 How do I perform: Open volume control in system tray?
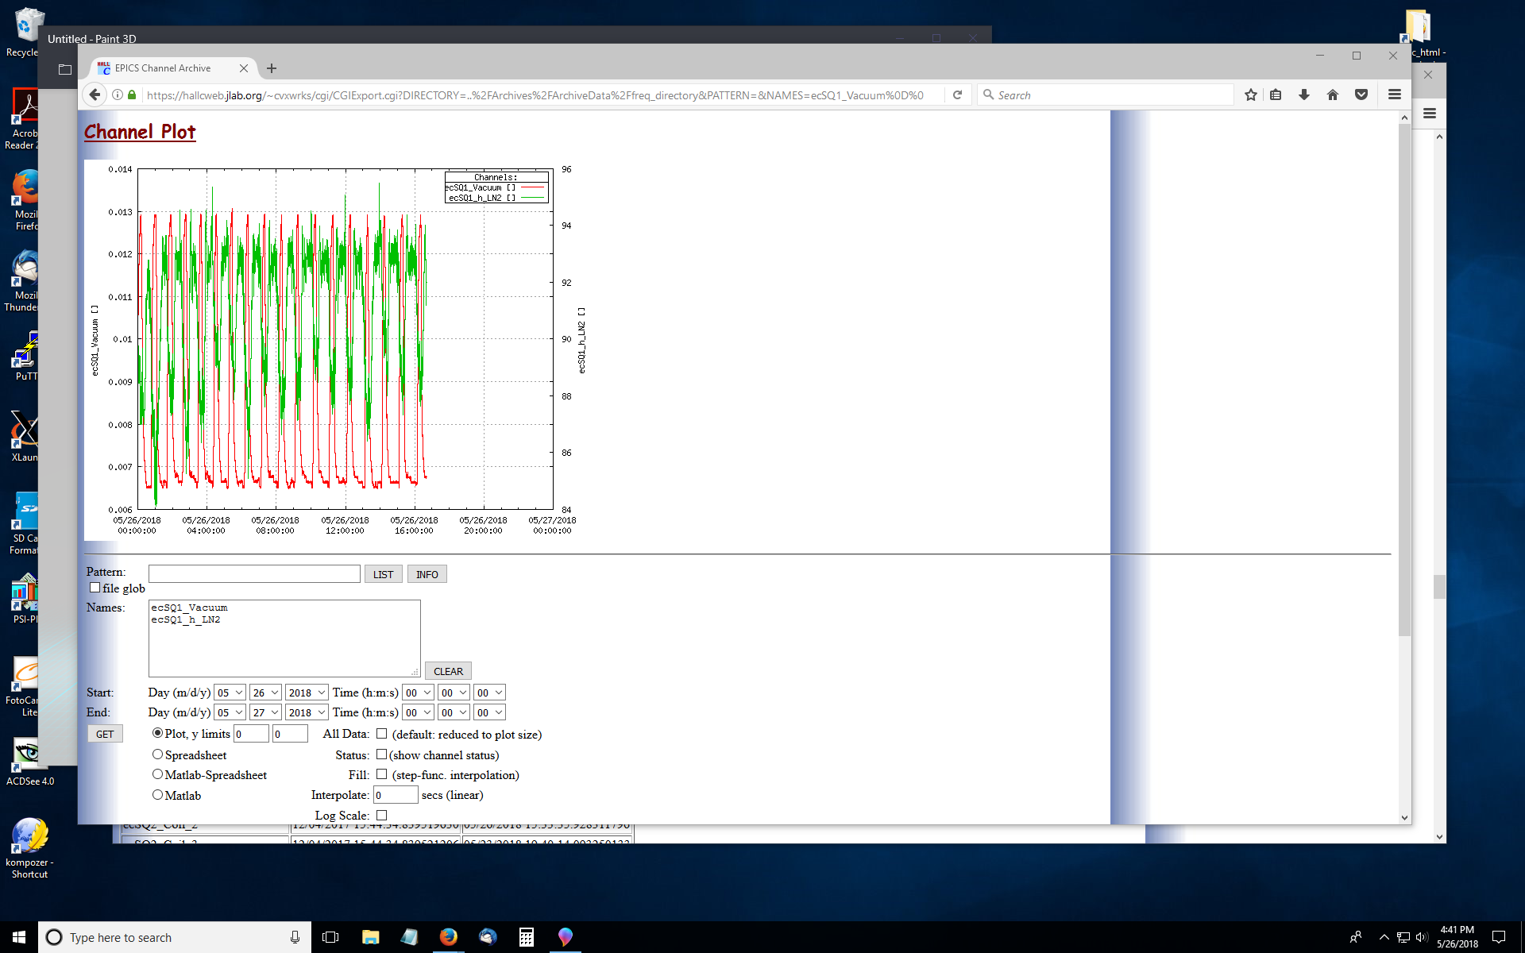(1422, 937)
